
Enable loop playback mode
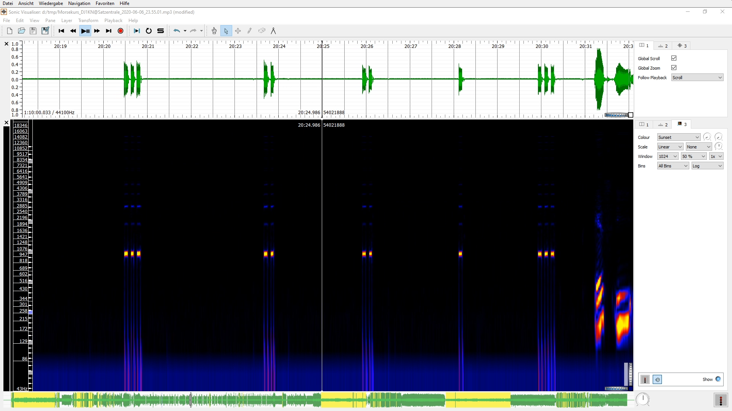(x=149, y=31)
